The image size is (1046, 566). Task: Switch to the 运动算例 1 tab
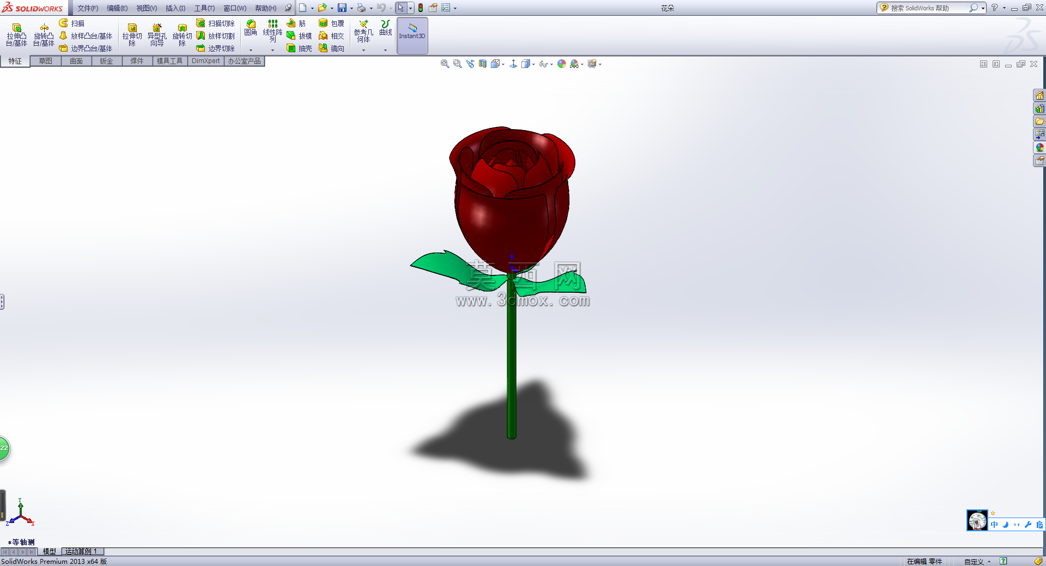[82, 551]
